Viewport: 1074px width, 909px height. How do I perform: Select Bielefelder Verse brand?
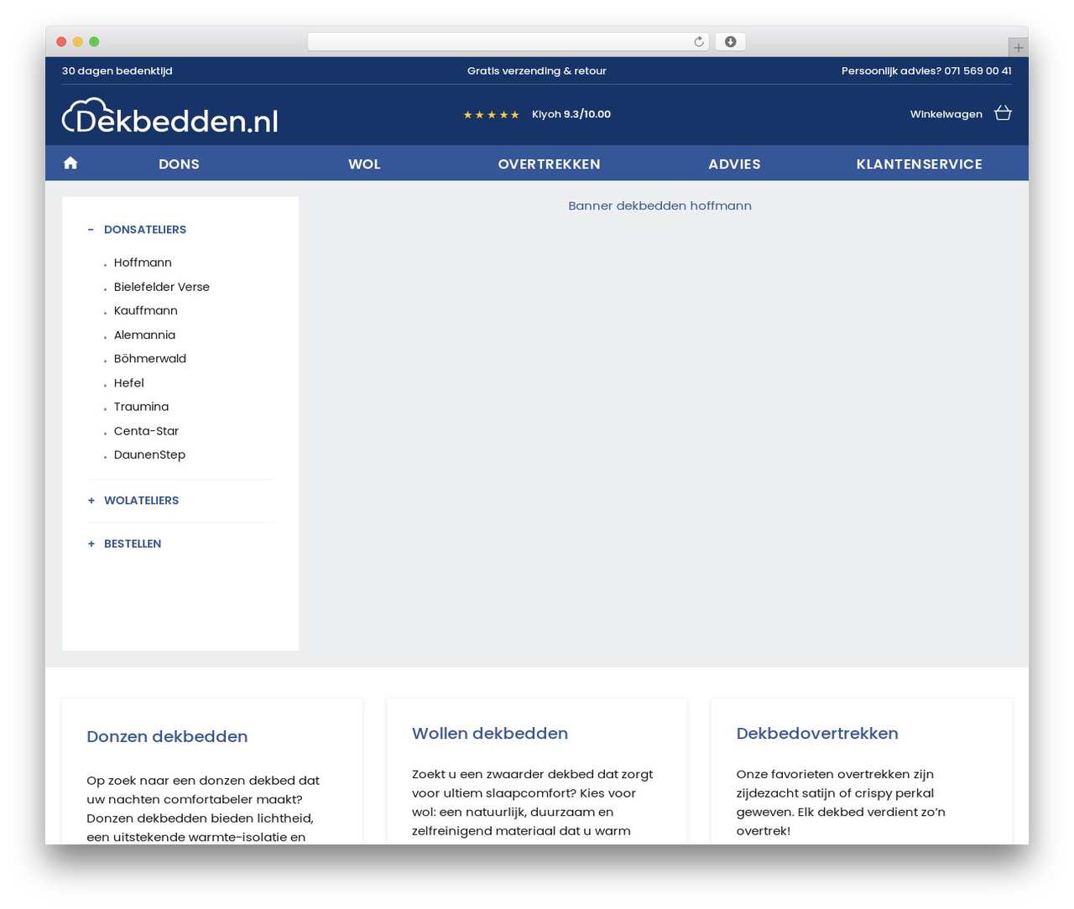[x=162, y=287]
